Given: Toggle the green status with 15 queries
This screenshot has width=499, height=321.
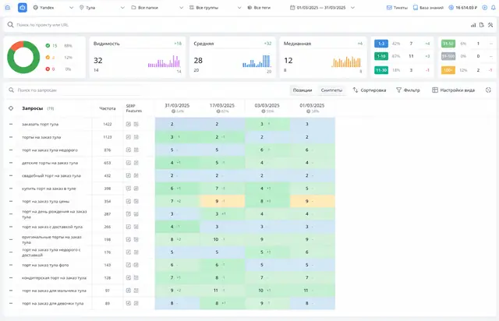Looking at the screenshot, I should (x=48, y=45).
